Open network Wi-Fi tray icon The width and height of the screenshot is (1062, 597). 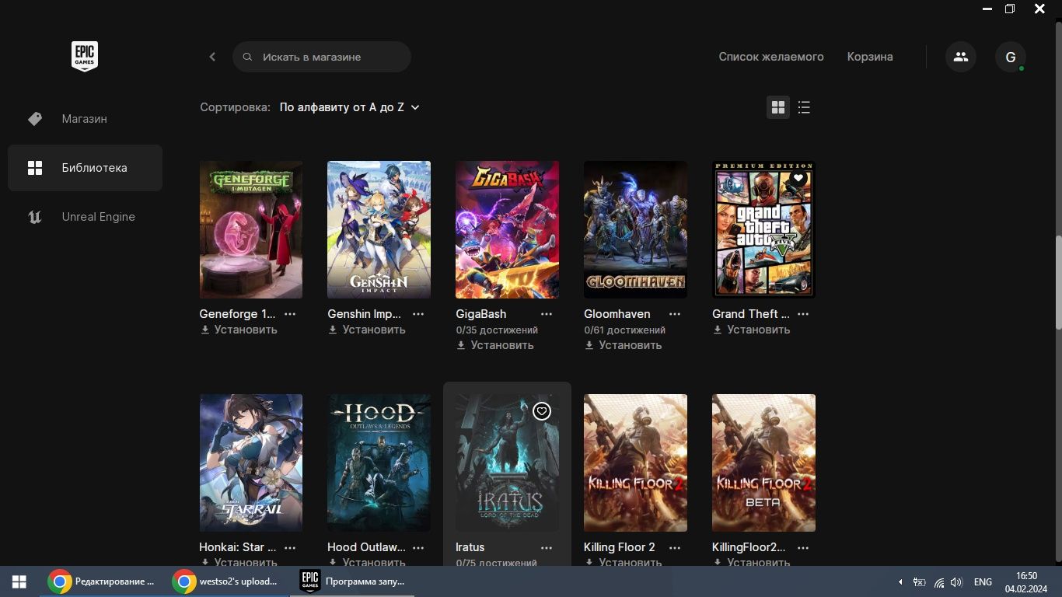(938, 582)
